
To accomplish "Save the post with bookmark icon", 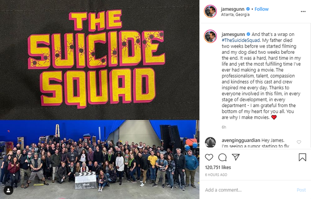I will click(302, 157).
